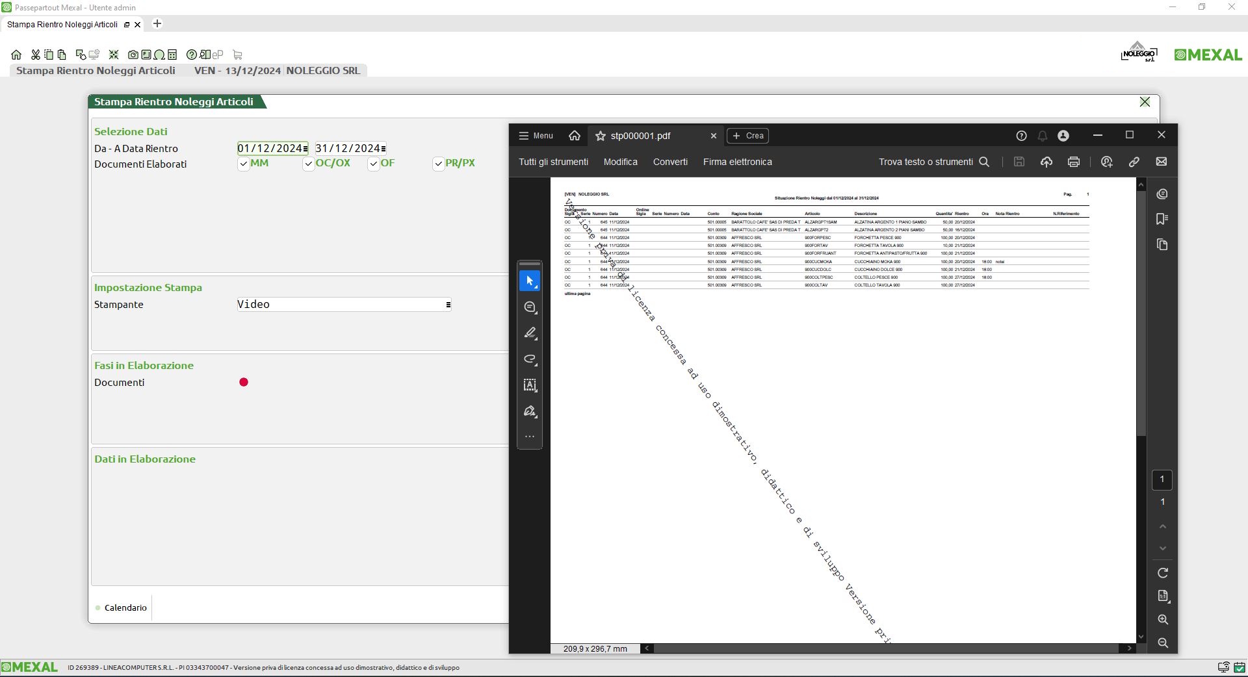Click the Crea button in PDF viewer
The image size is (1248, 677).
tap(747, 136)
